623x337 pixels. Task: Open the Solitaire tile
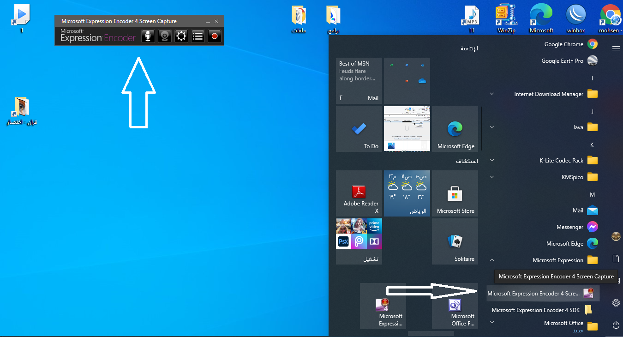point(455,241)
